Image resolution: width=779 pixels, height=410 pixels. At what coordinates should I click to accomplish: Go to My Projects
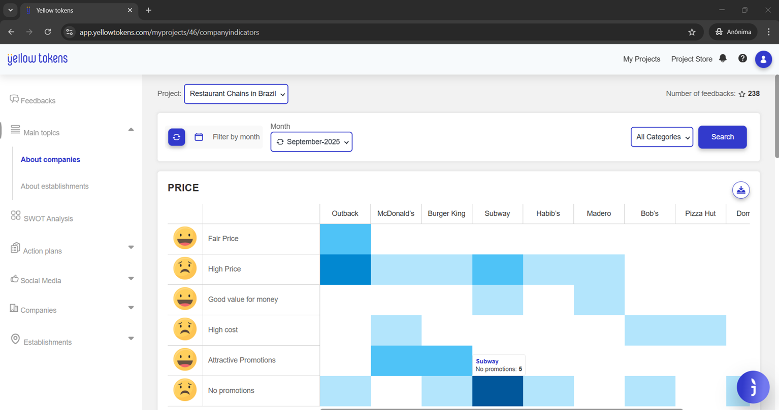tap(641, 59)
